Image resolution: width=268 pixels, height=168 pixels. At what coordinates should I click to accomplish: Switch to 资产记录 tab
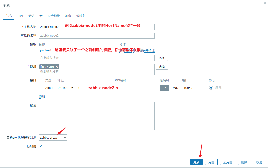(x=54, y=16)
